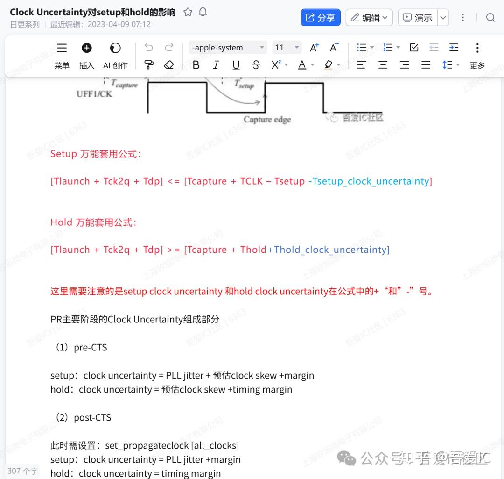Open the search magnifier icon
Viewport: 504px width, 479px height.
click(x=490, y=17)
